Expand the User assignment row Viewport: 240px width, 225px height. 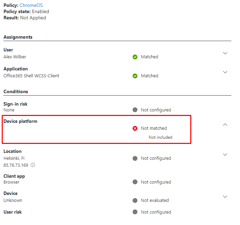tap(225, 53)
